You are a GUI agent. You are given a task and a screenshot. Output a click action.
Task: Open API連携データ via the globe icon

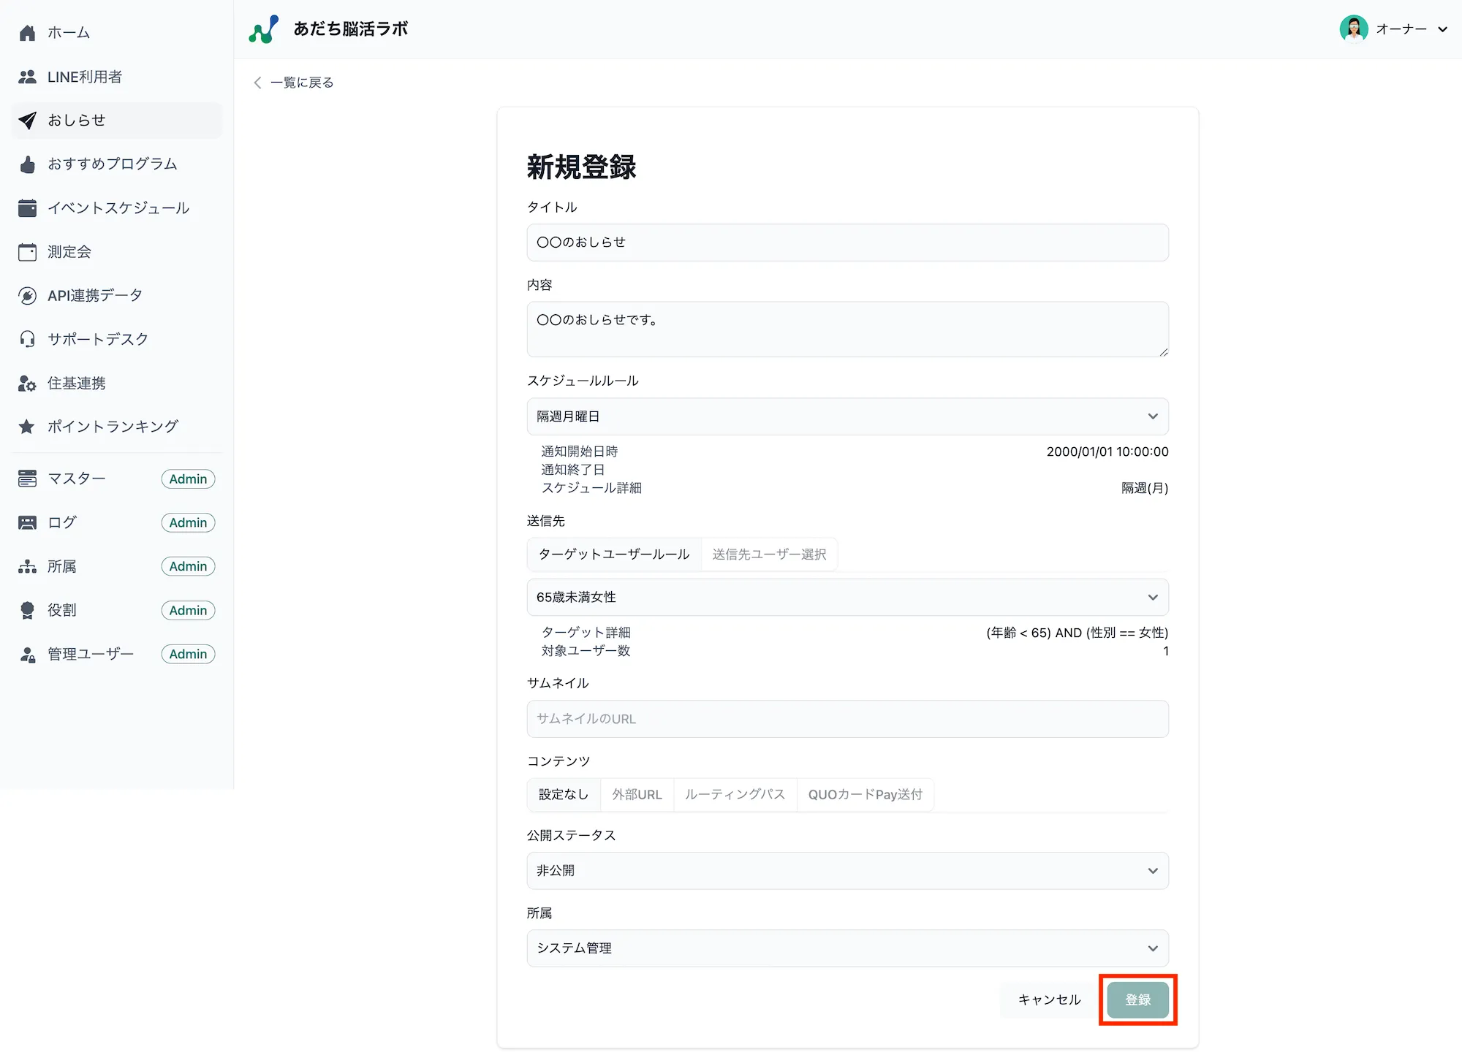27,295
